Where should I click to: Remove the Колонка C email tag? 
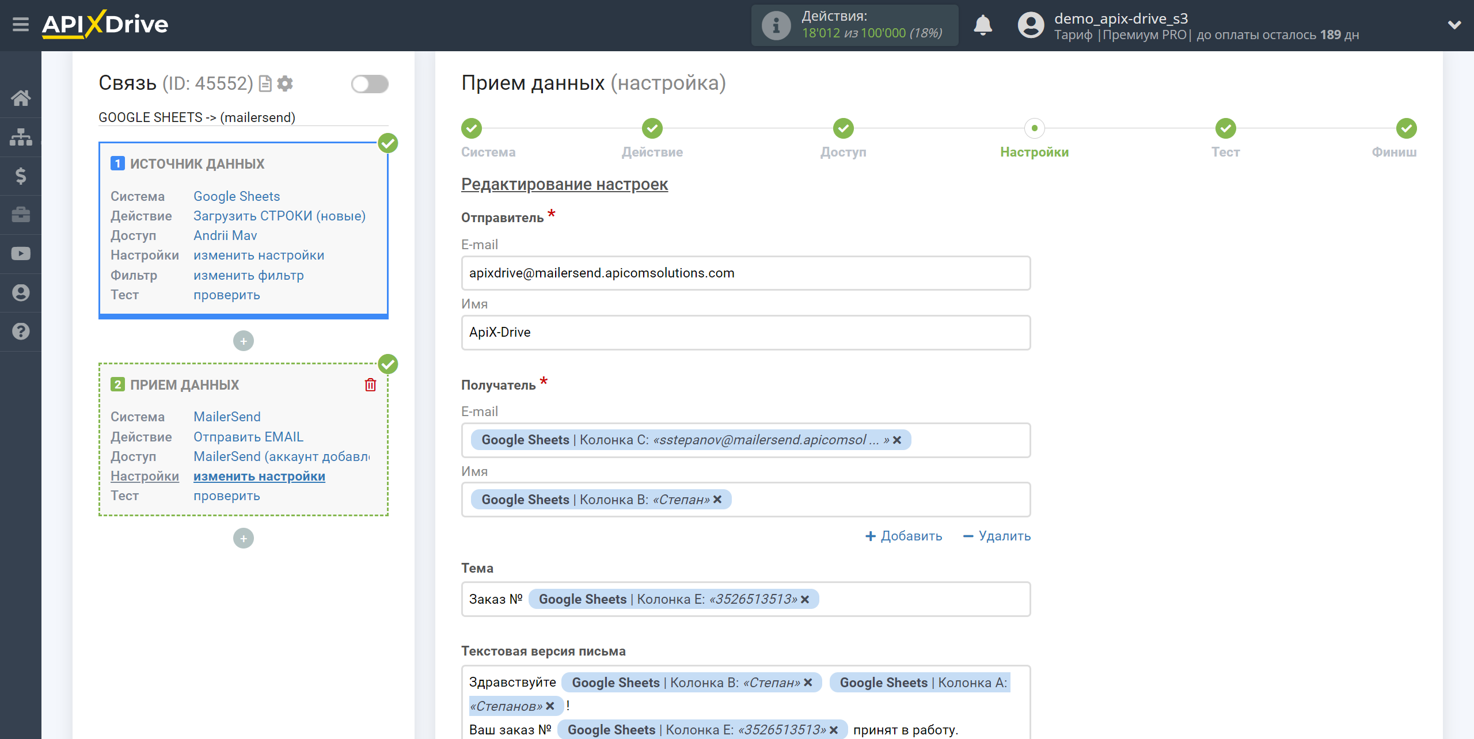896,440
